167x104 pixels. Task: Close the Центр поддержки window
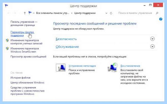click(x=158, y=5)
